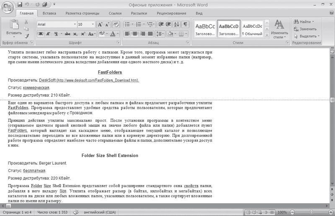The width and height of the screenshot is (335, 216).
Task: Cut selection with the scissors icon
Action: point(26,22)
